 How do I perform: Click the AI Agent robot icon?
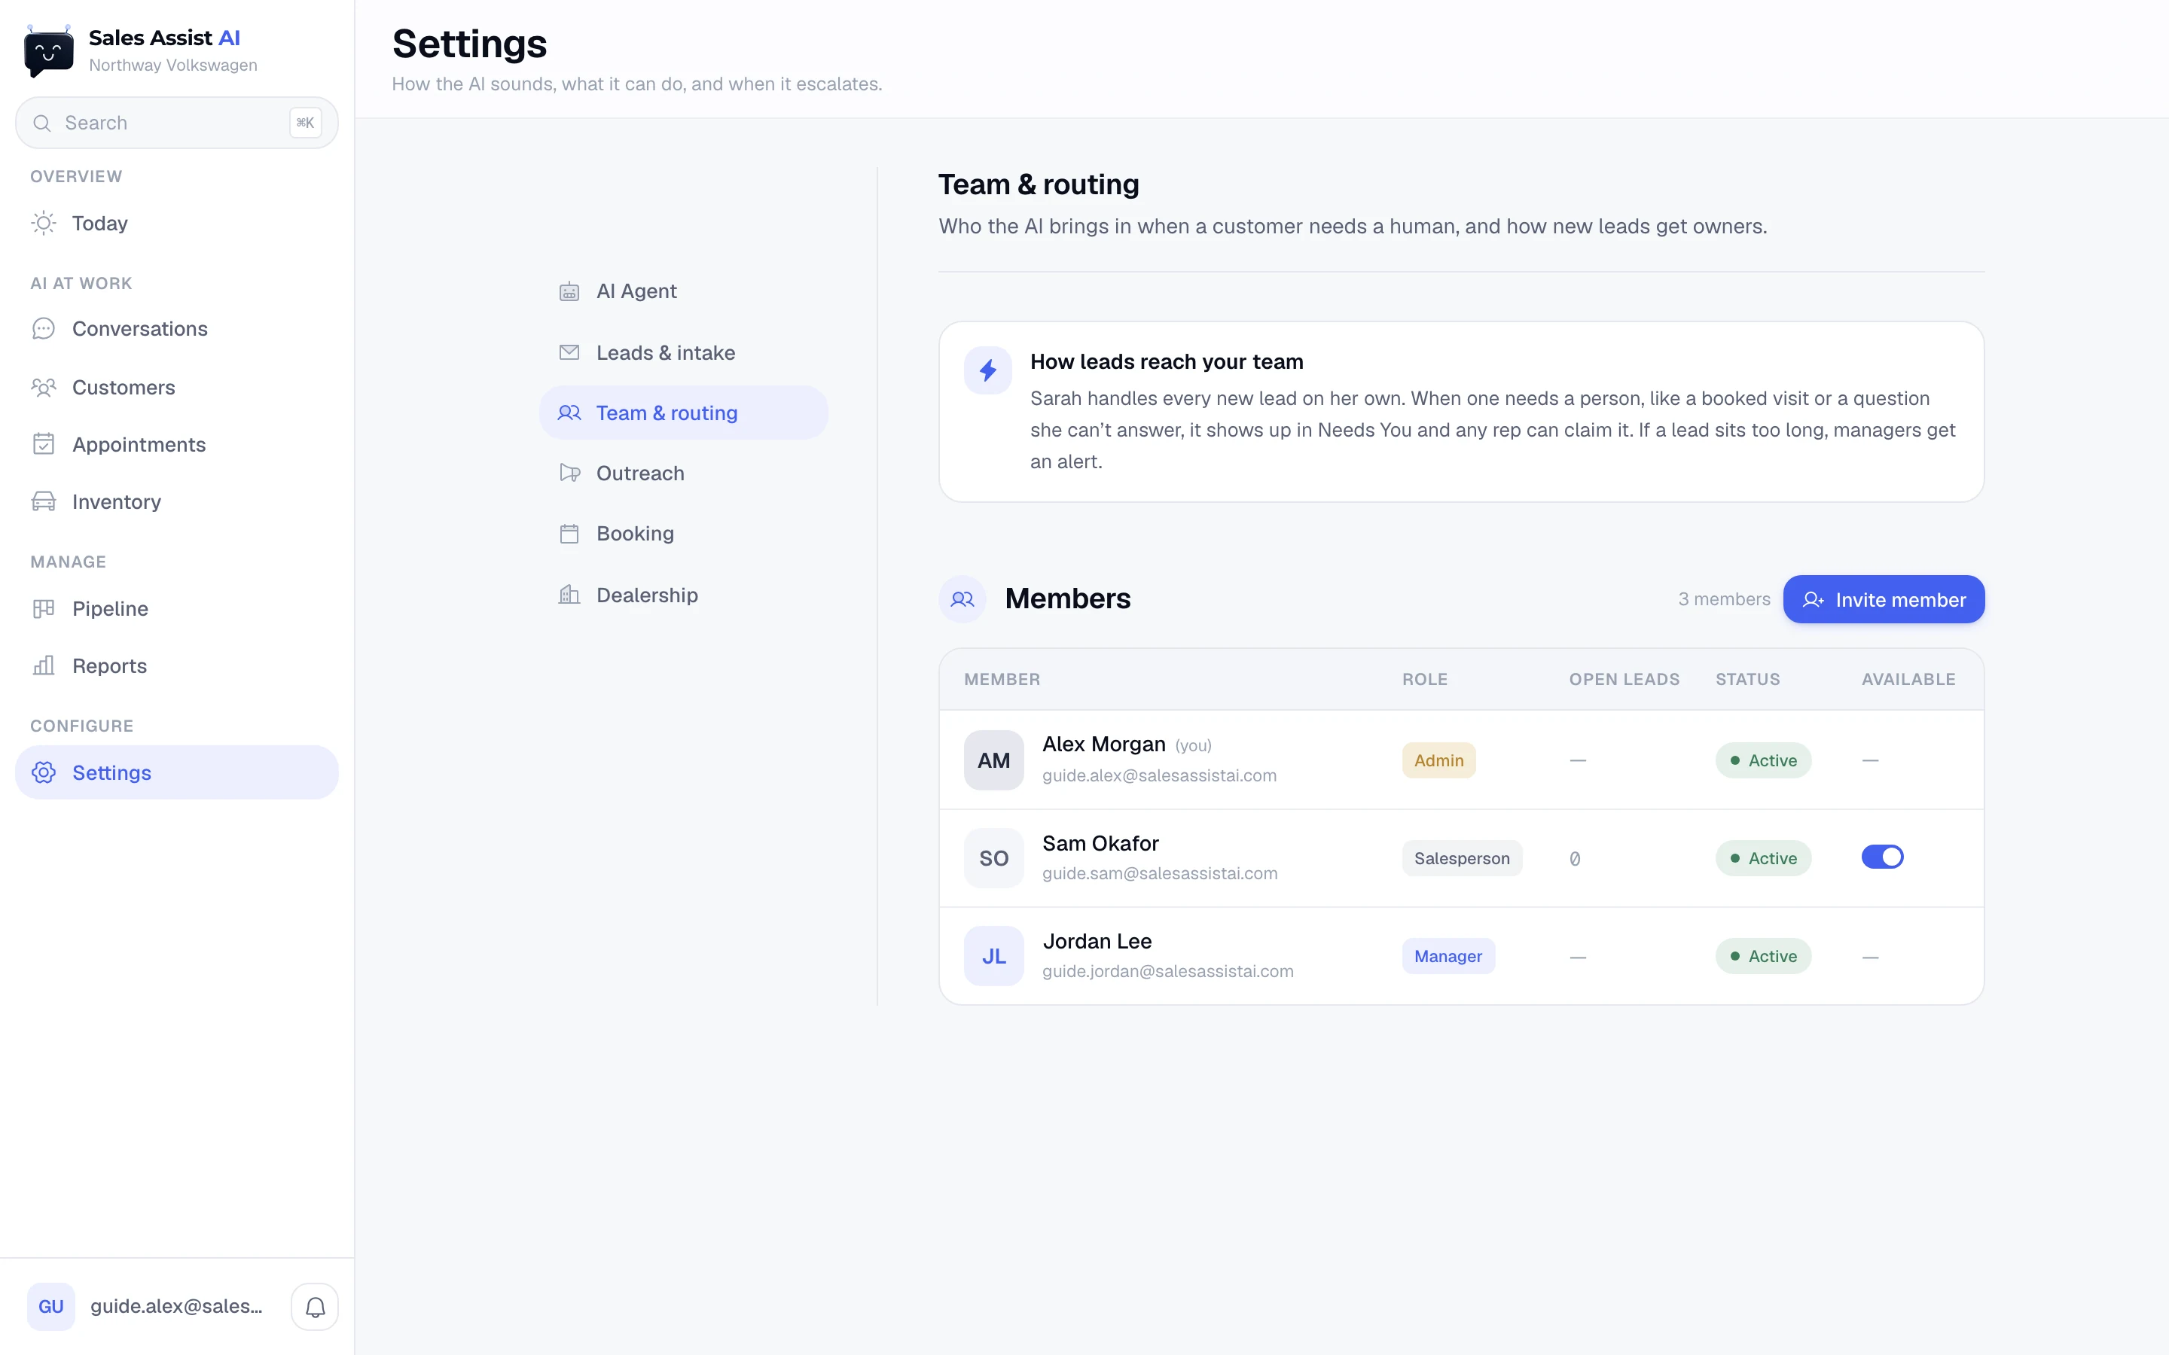click(x=569, y=291)
